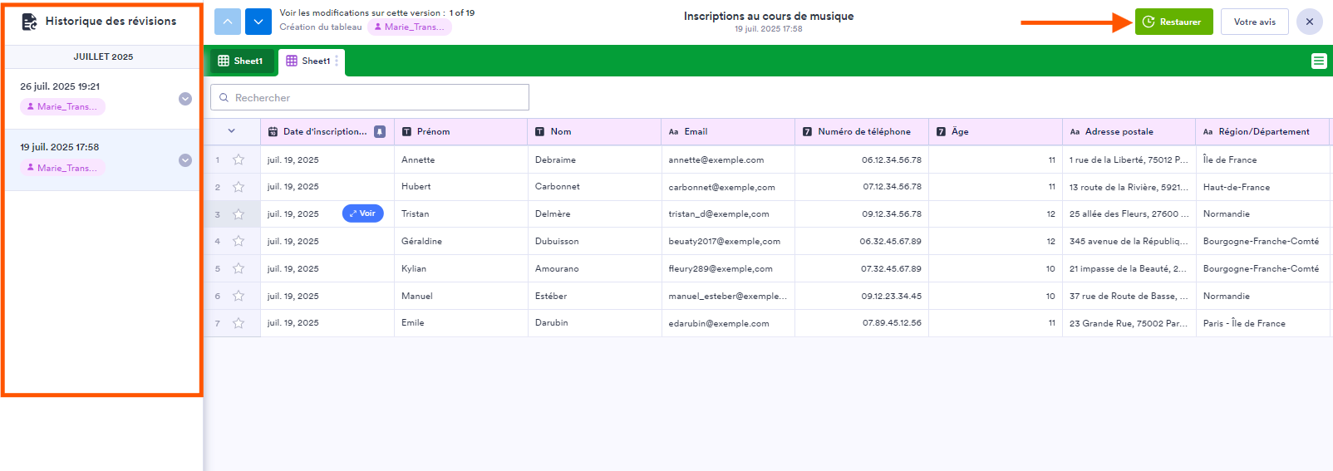The height and width of the screenshot is (471, 1333).
Task: Click the Adresse postale column header
Action: (x=1129, y=131)
